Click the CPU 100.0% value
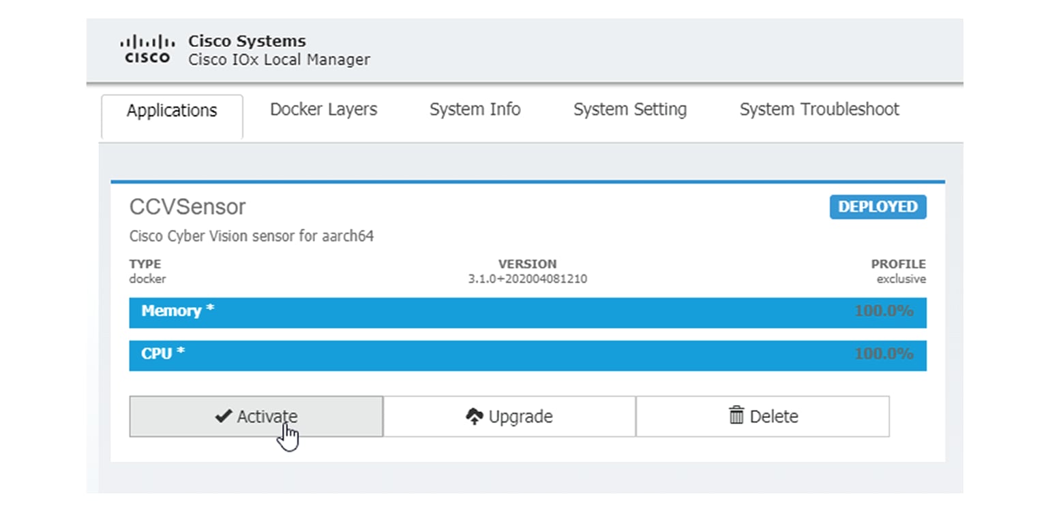Image resolution: width=1042 pixels, height=512 pixels. (884, 354)
